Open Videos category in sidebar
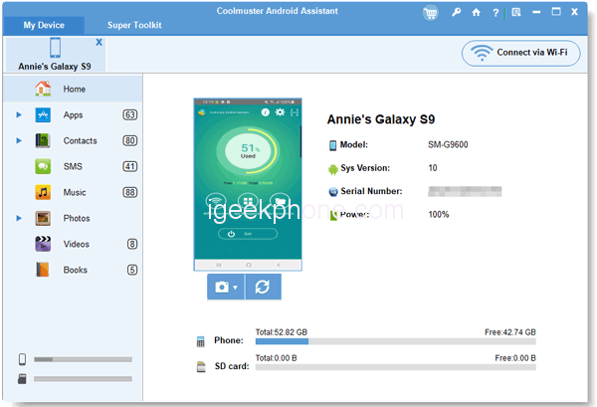 pos(73,244)
